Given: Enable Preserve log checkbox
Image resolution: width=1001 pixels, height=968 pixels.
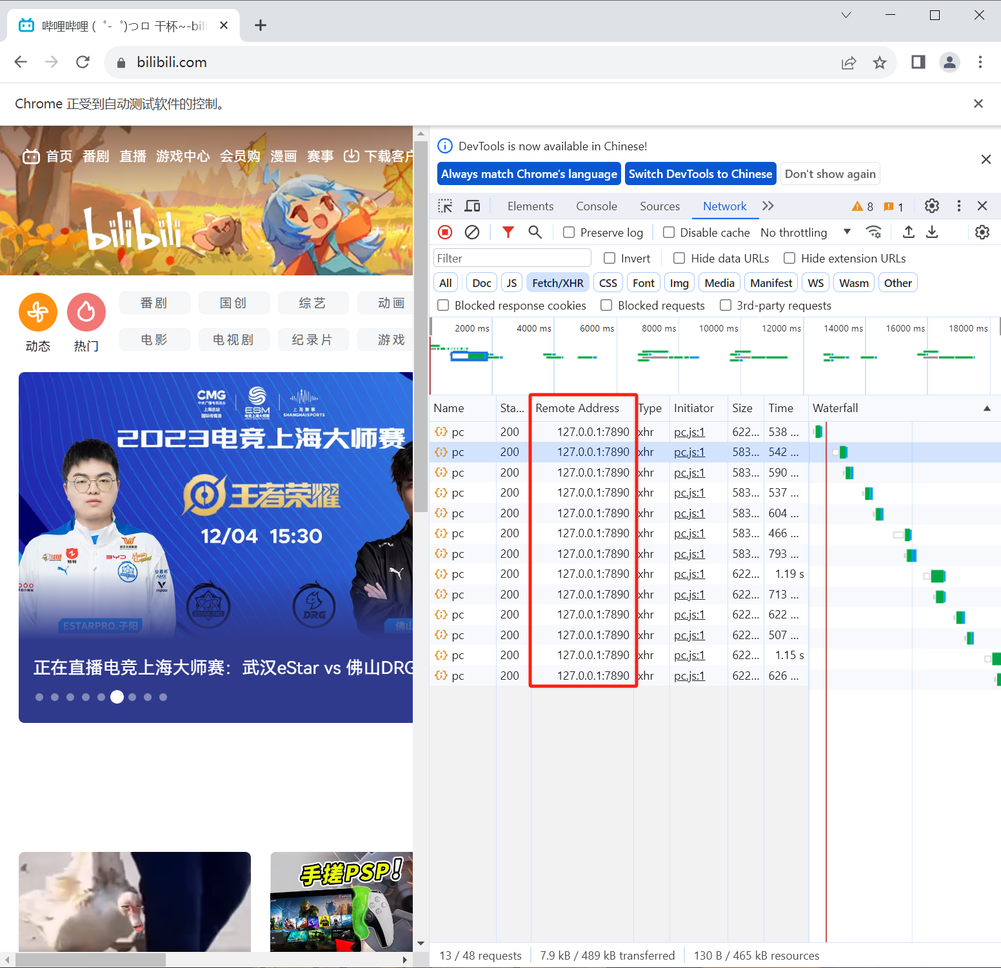Looking at the screenshot, I should [x=569, y=232].
